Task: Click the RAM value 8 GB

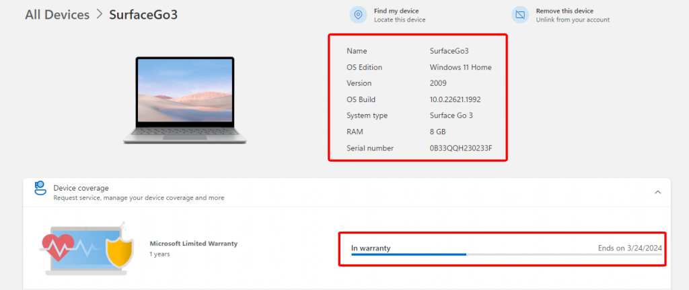Action: (x=438, y=132)
